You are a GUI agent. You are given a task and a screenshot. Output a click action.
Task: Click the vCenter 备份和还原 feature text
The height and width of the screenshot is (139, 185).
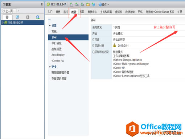(123, 72)
